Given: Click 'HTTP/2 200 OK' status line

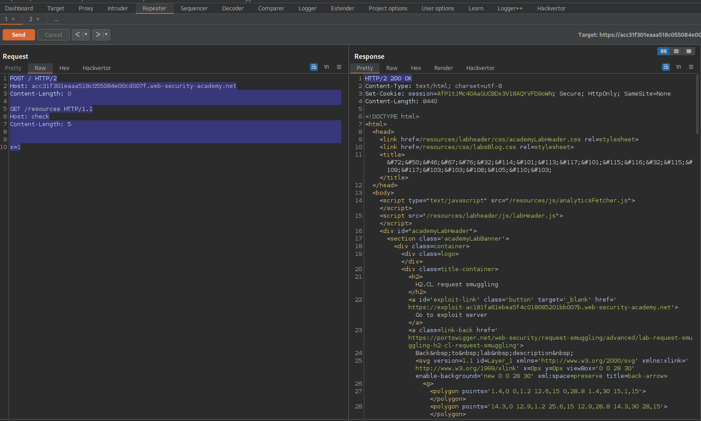Looking at the screenshot, I should pos(388,78).
